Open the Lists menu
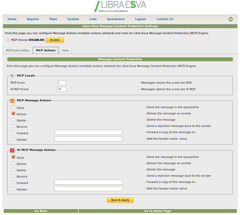The width and height of the screenshot is (240, 215). click(x=93, y=19)
